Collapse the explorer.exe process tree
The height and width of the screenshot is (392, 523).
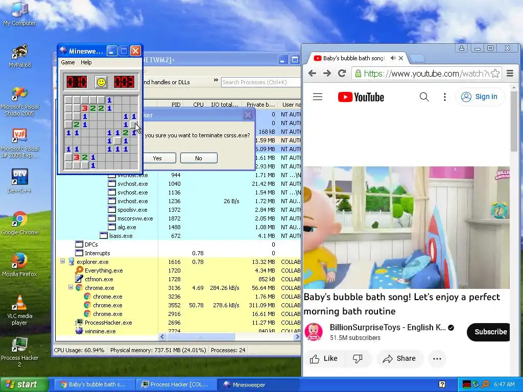[62, 261]
